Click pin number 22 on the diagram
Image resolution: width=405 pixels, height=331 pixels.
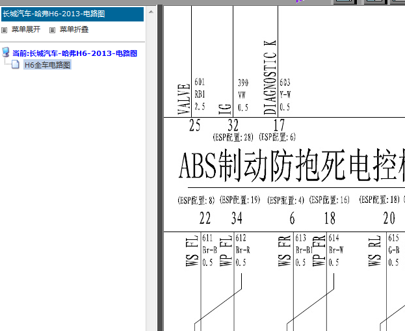[x=205, y=218]
